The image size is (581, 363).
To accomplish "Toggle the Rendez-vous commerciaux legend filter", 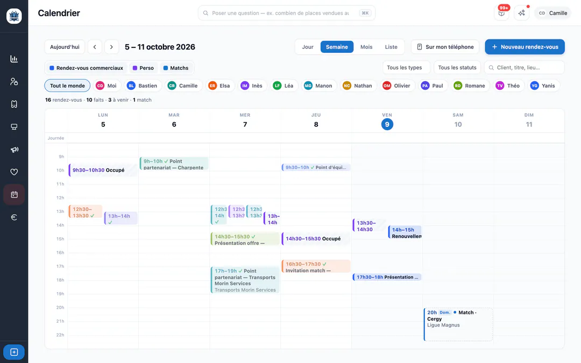I will [x=86, y=68].
